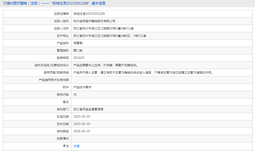Click the 备注 label
Image resolution: width=255 pixels, height=153 pixels.
[x=66, y=102]
